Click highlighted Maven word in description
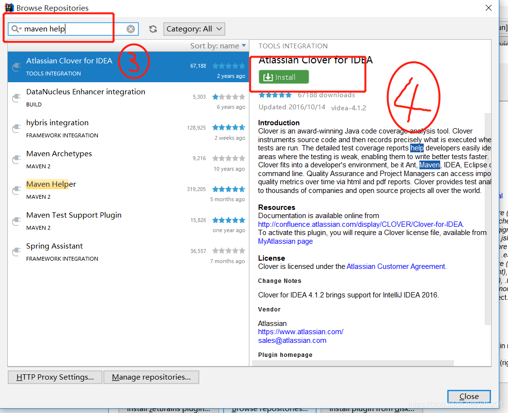The width and height of the screenshot is (508, 413). 430,165
